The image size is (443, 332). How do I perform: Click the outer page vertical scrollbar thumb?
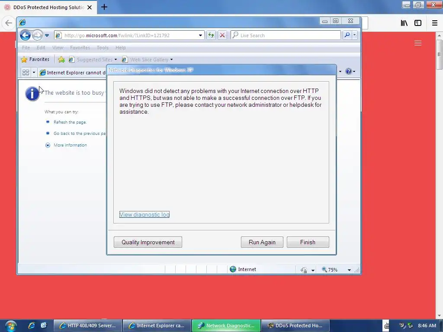click(x=439, y=54)
